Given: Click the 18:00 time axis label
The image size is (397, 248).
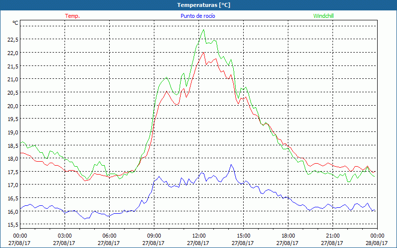Looking at the screenshot, I should 288,236.
